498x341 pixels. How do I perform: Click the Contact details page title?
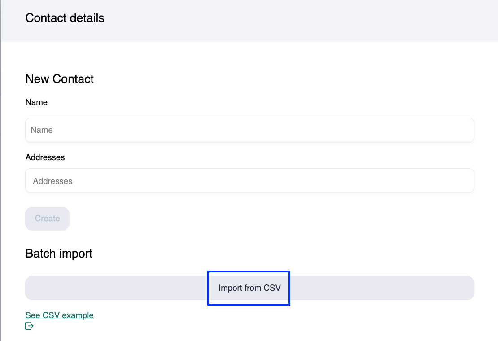pos(65,18)
